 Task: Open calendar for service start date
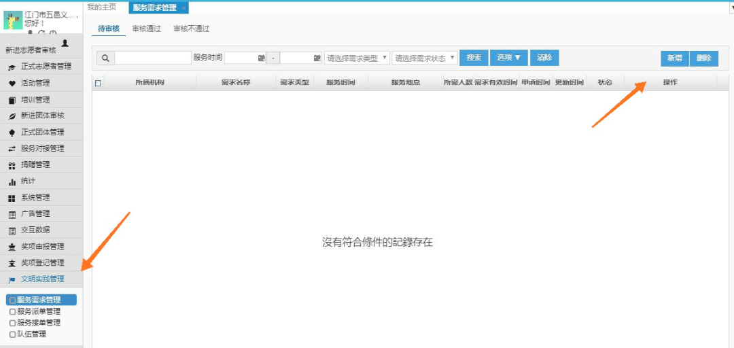coord(261,58)
